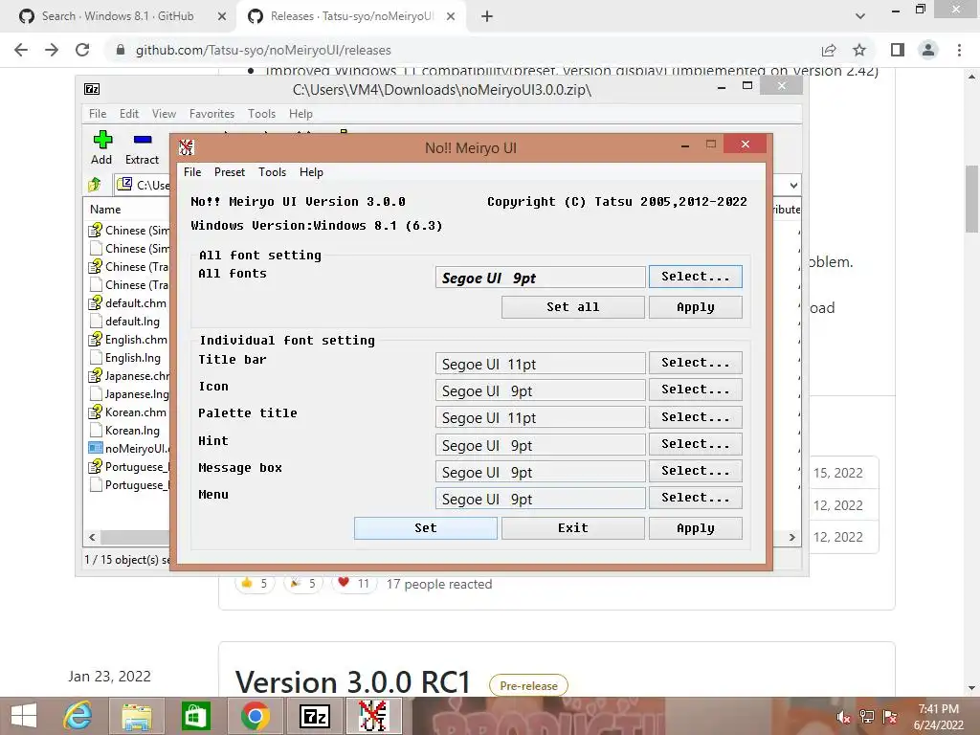Open Favorites menu in 7-Zip
980x735 pixels.
coord(212,114)
